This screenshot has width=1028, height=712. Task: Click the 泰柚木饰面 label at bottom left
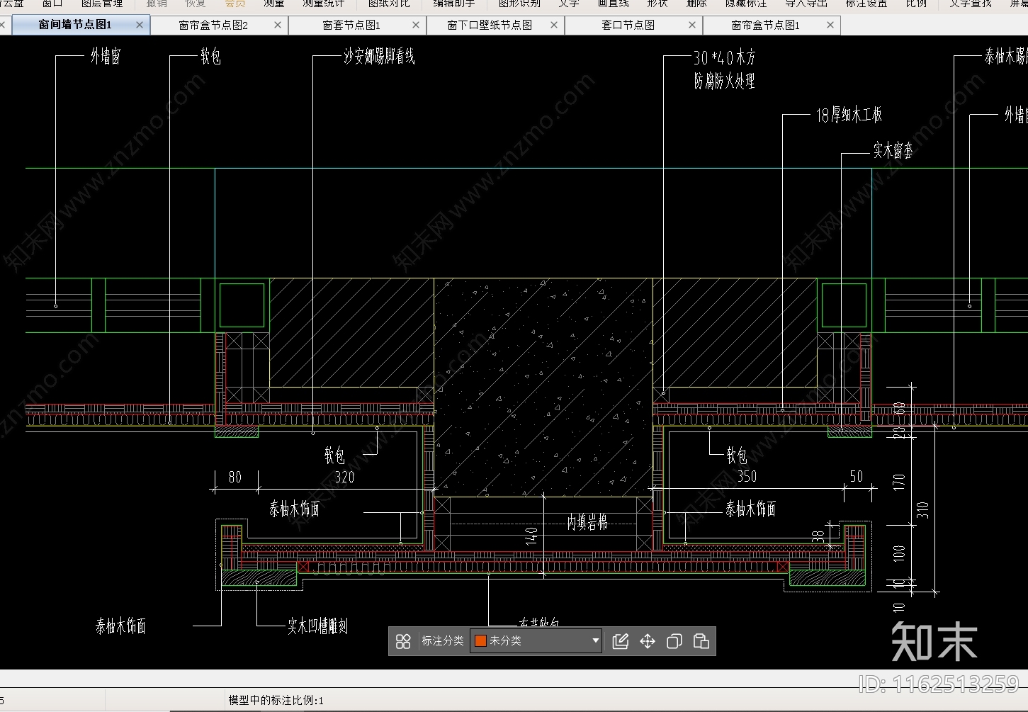tap(121, 626)
